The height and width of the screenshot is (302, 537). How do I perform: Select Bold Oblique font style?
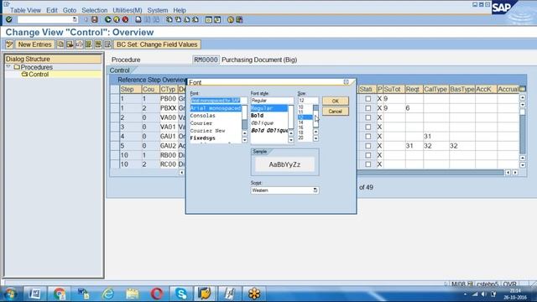coord(269,131)
